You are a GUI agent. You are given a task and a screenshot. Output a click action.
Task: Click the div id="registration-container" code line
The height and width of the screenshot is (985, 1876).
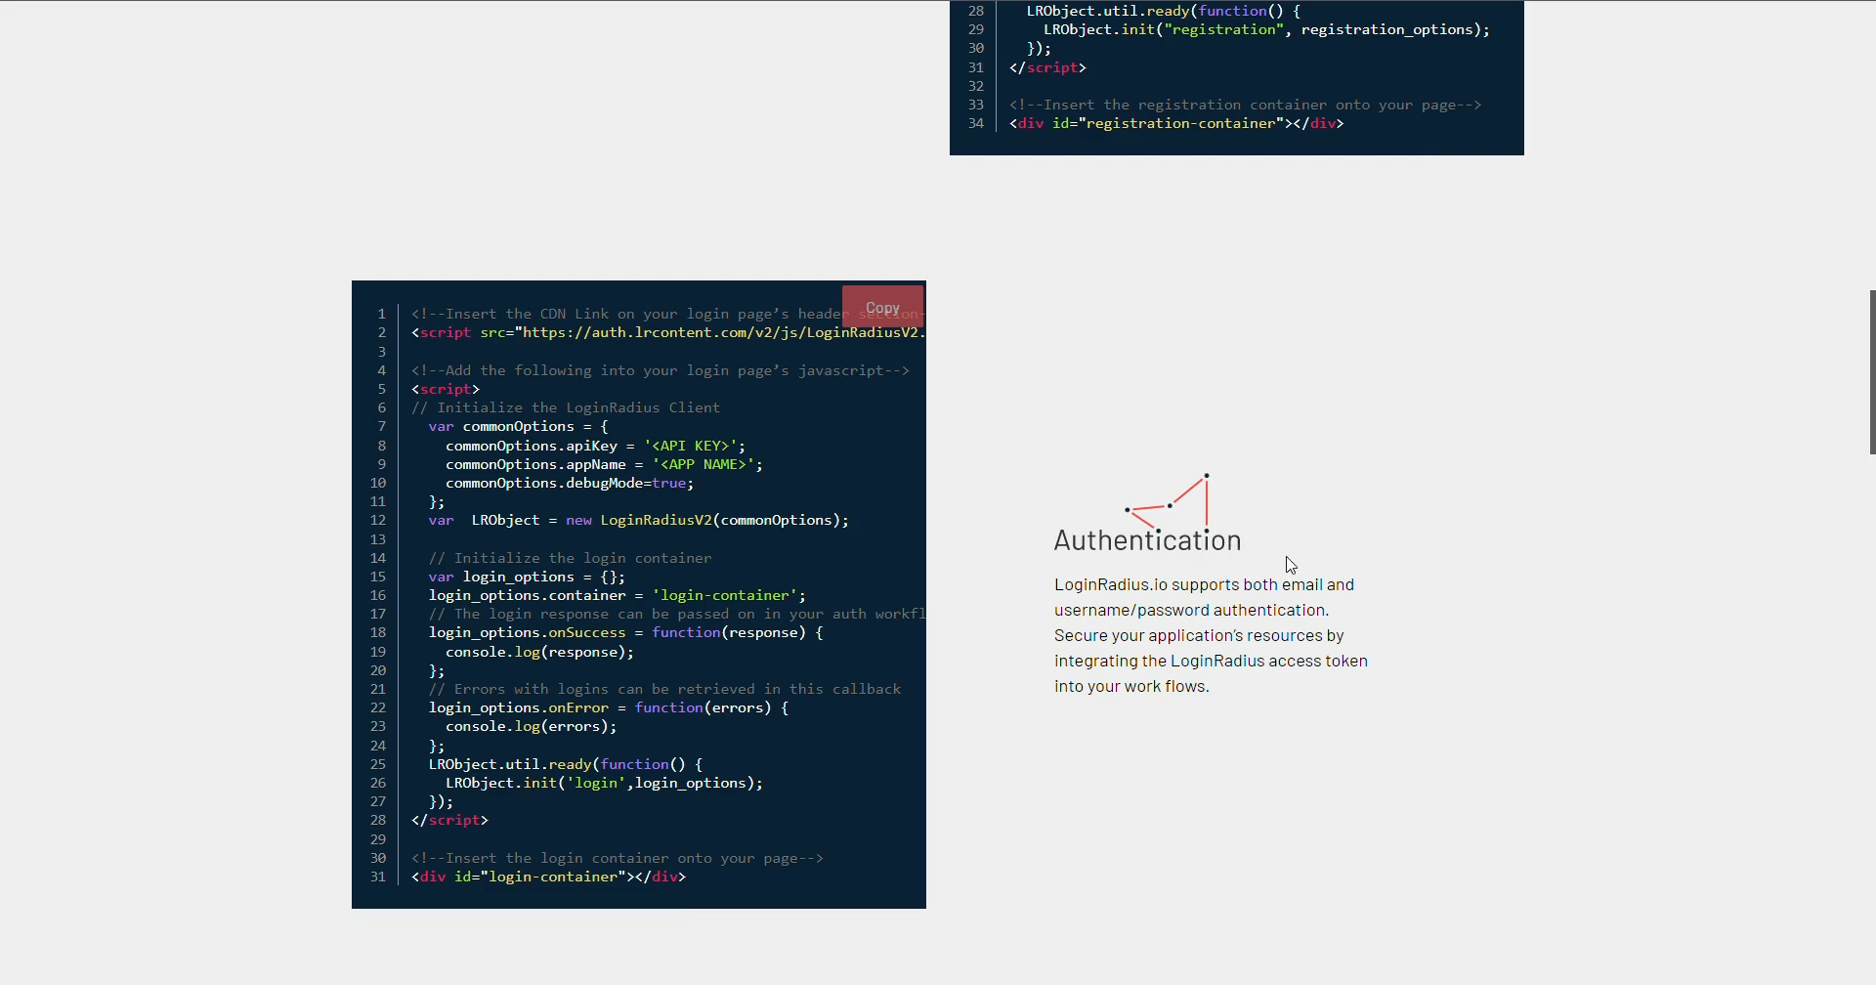(x=1176, y=123)
